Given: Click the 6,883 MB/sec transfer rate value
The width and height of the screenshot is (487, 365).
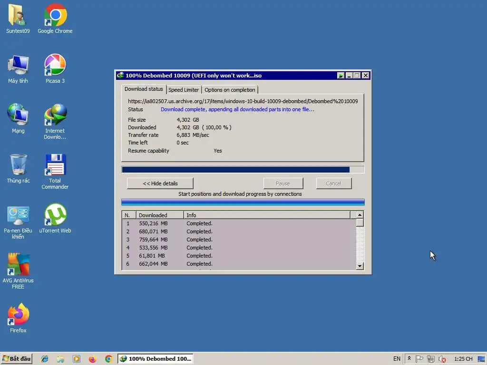Looking at the screenshot, I should tap(193, 135).
